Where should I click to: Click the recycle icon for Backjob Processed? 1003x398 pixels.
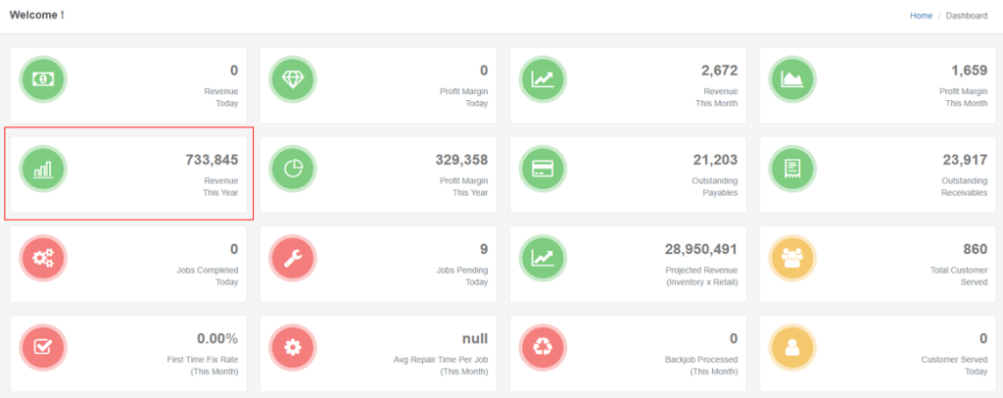pos(543,348)
